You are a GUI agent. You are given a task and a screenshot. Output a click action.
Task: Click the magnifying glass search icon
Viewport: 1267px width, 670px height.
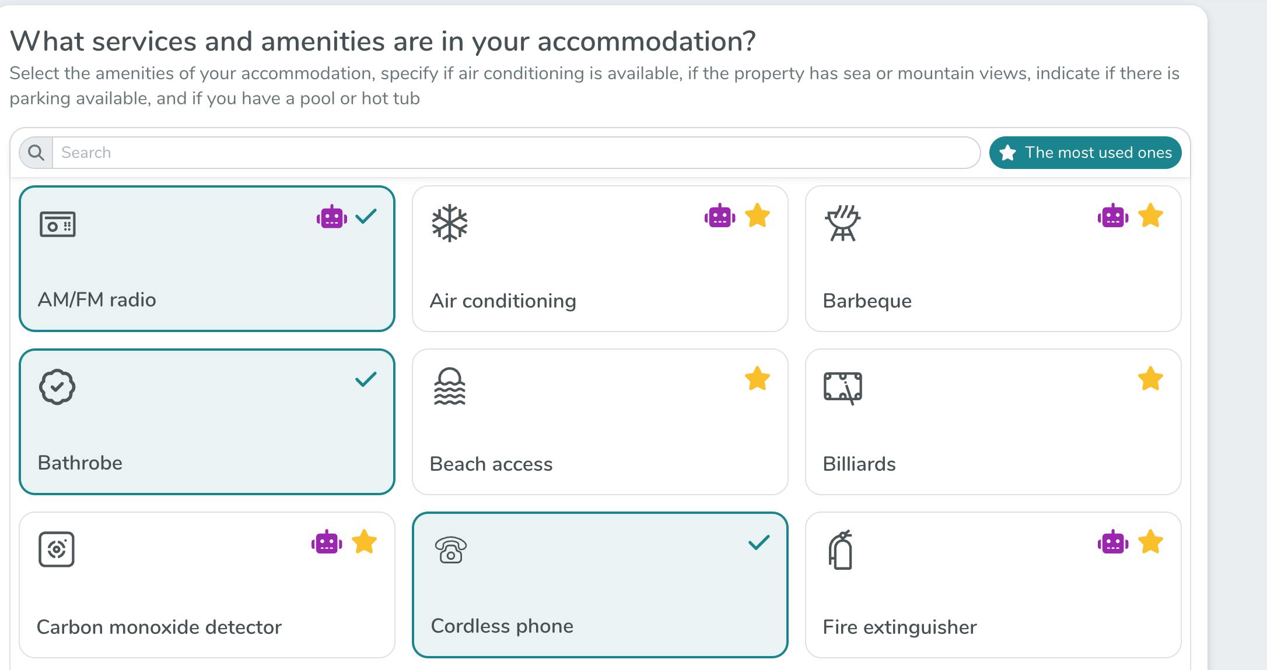pyautogui.click(x=36, y=153)
